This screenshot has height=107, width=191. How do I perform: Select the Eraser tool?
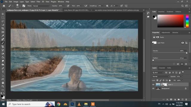(x=3, y=54)
